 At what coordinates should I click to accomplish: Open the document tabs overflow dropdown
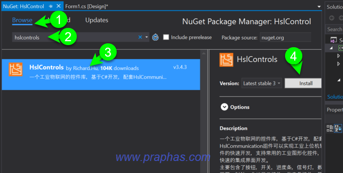point(319,6)
